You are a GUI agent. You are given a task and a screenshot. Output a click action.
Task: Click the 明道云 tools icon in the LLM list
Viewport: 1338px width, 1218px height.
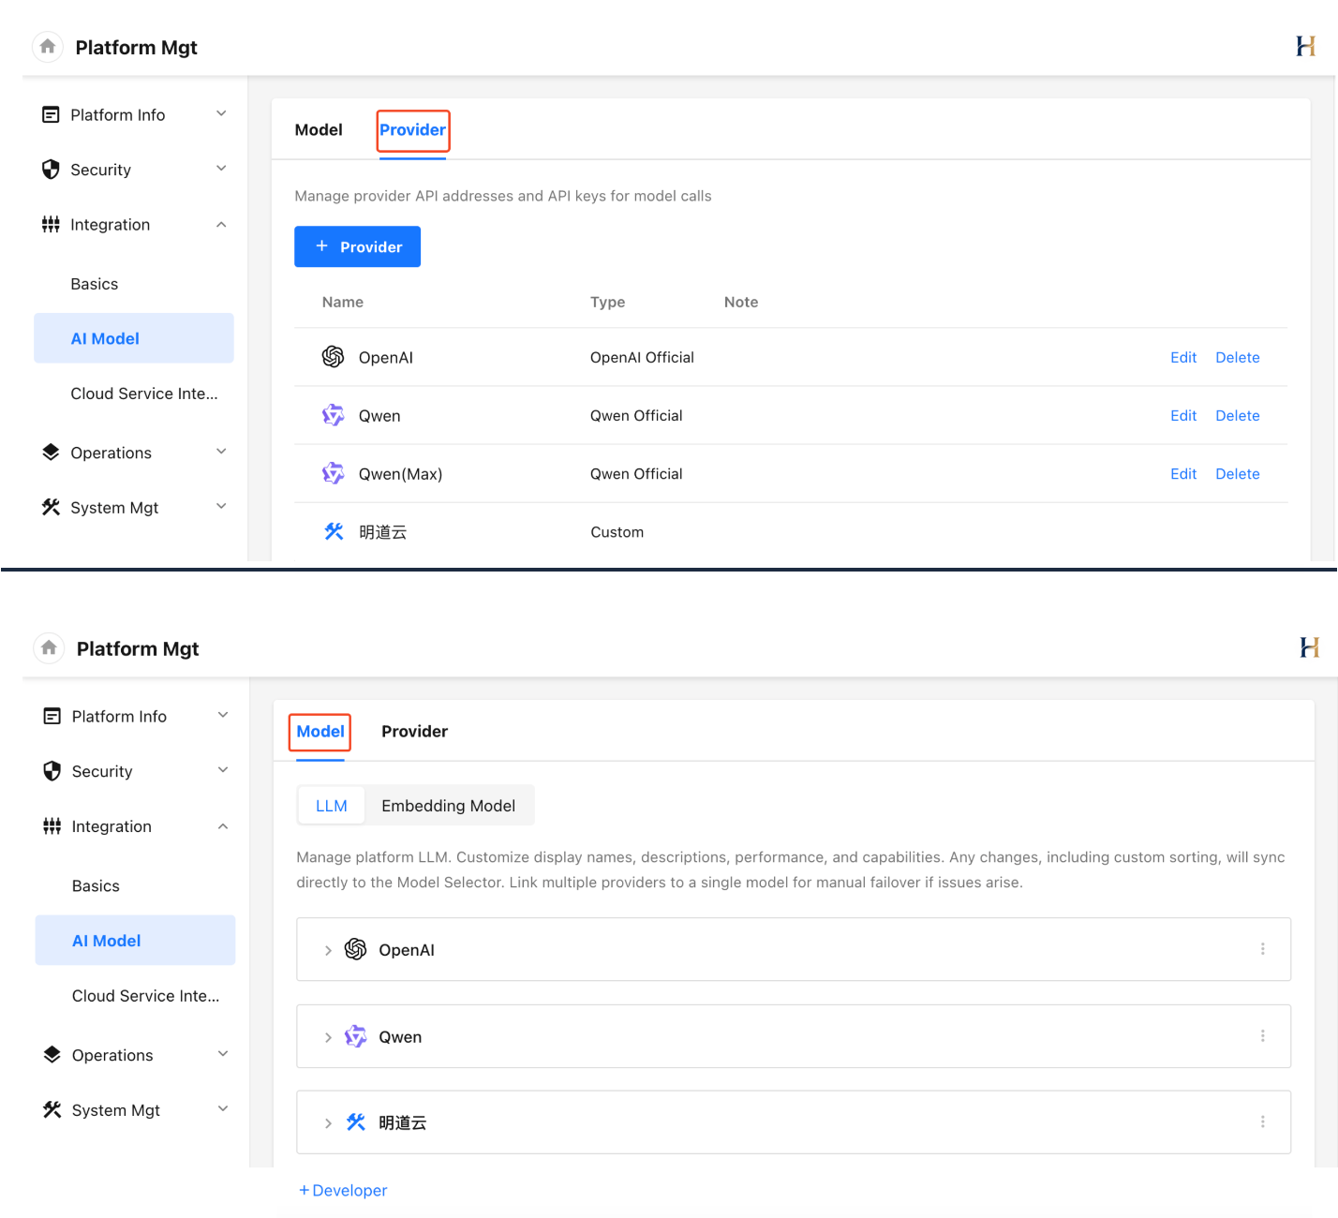[356, 1121]
